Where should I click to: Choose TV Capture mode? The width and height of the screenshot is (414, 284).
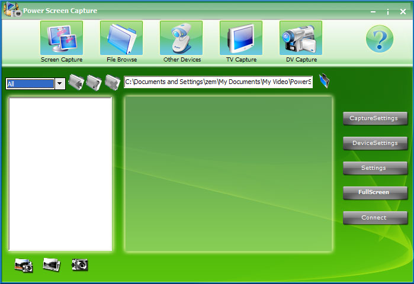(241, 38)
